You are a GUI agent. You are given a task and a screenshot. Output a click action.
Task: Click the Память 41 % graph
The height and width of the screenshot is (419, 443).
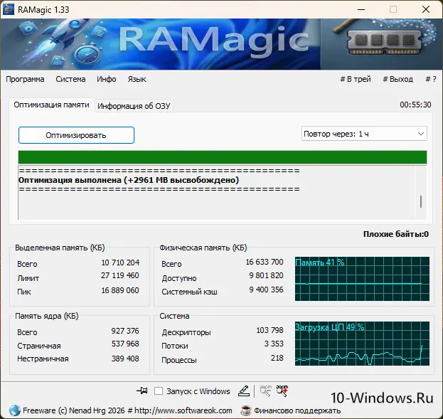coord(362,279)
